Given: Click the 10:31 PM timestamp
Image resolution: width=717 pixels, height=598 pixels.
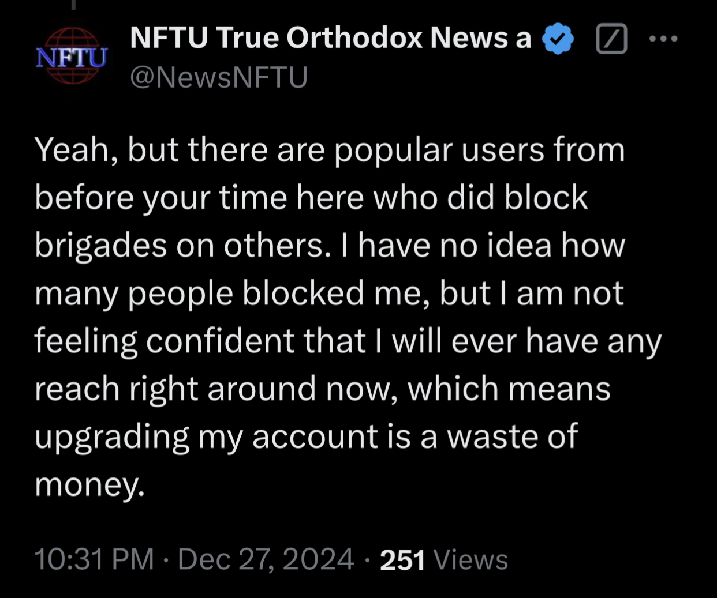Looking at the screenshot, I should pyautogui.click(x=94, y=559).
